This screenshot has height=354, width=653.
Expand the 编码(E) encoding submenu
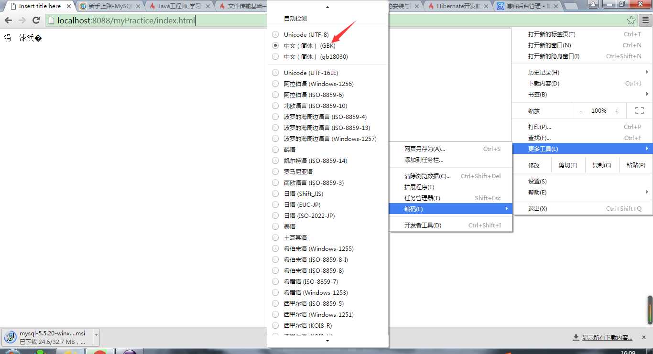pos(451,209)
